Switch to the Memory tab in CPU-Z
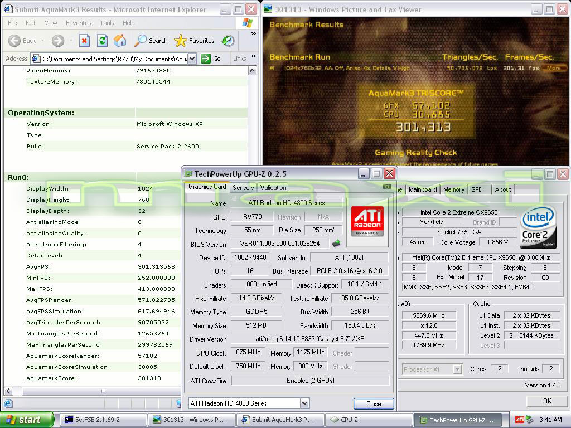The width and height of the screenshot is (571, 428). coord(454,189)
